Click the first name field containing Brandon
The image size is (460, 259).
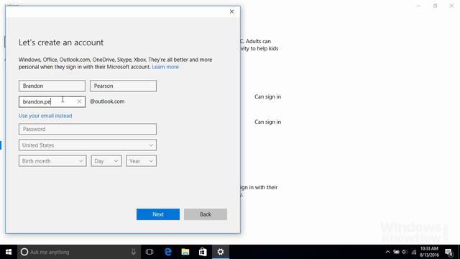(x=52, y=86)
